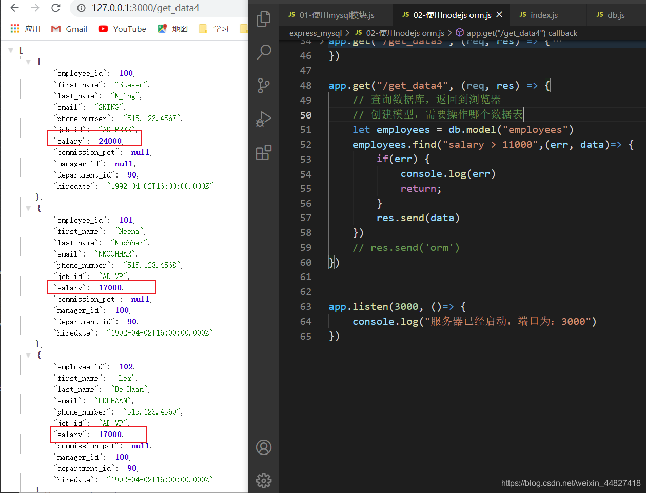This screenshot has height=493, width=646.
Task: Collapse the employee 100 JSON object
Action: 28,62
